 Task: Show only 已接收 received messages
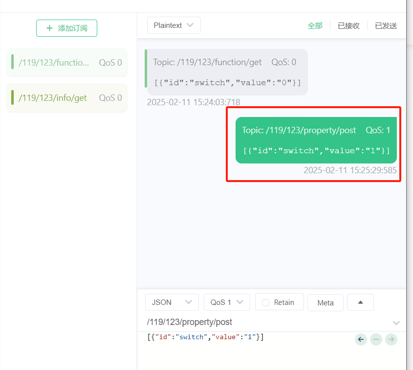348,26
